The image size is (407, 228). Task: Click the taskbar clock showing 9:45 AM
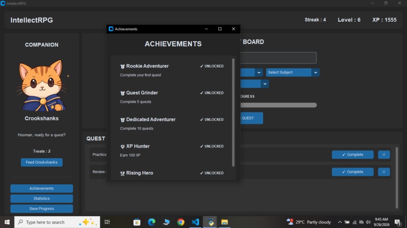[382, 222]
